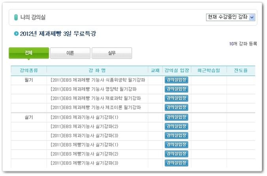Switch to the 실무 tab

click(x=112, y=53)
